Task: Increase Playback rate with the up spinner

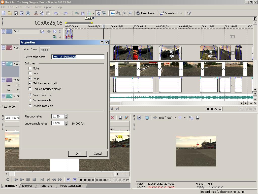Action: (x=66, y=115)
